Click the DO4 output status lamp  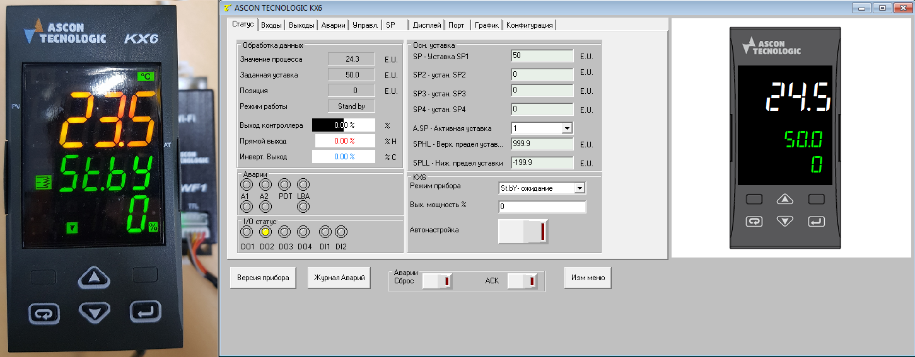coord(303,232)
